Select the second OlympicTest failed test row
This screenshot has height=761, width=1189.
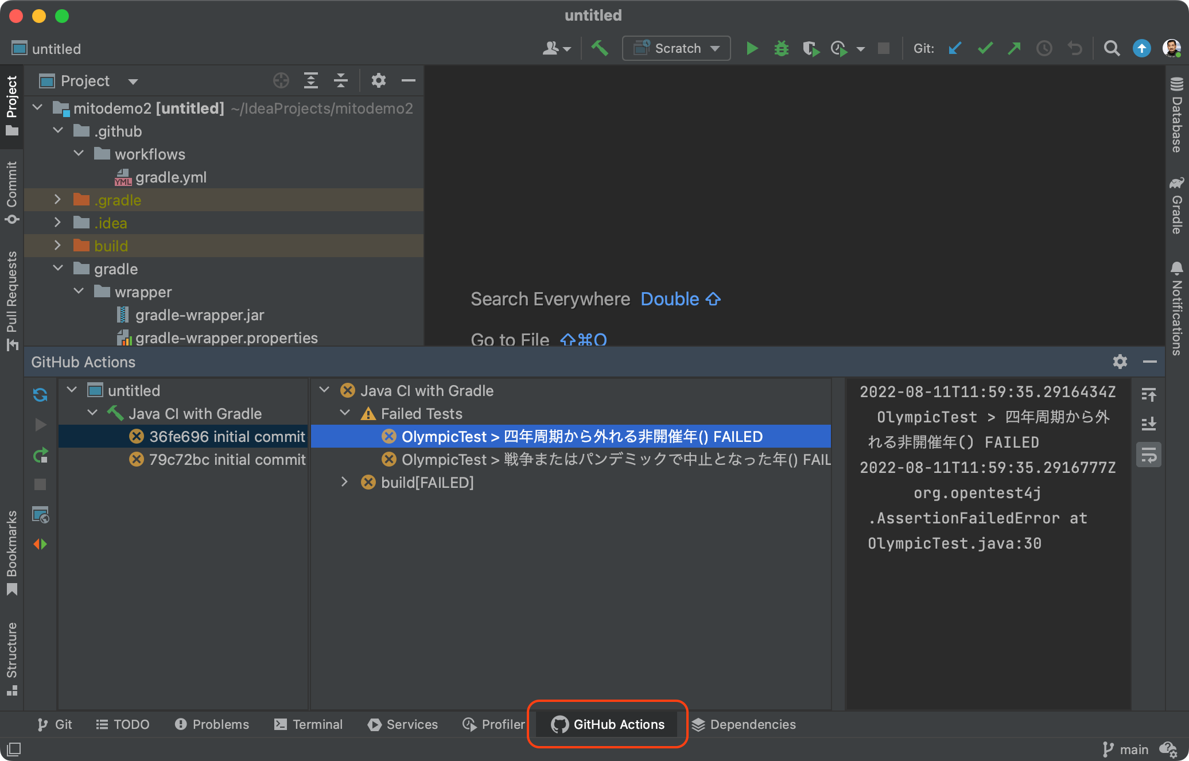point(571,459)
